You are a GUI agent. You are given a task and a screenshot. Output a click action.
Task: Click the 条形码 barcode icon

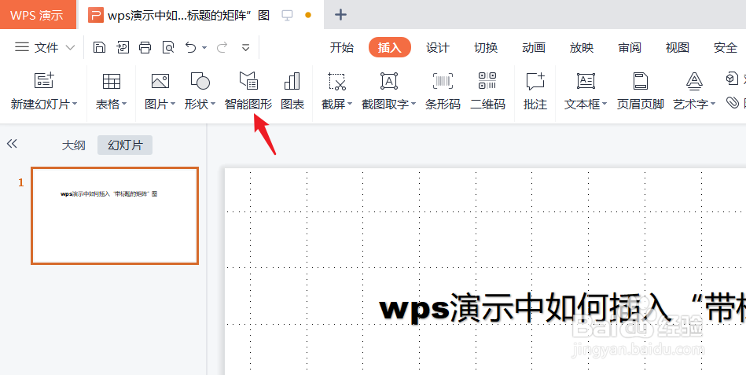(443, 82)
